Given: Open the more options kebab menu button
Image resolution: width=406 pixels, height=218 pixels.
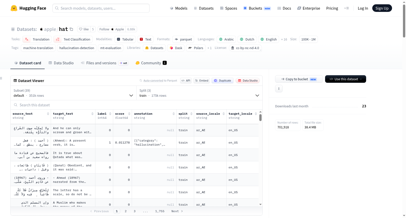Looking at the screenshot, I should [279, 89].
